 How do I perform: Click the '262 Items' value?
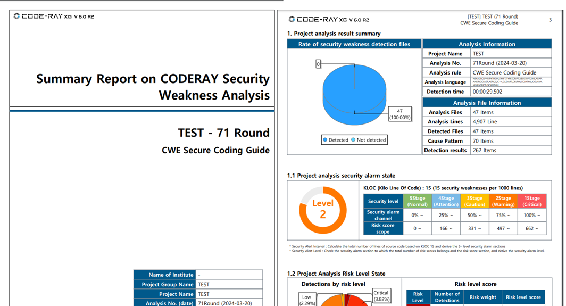[485, 150]
